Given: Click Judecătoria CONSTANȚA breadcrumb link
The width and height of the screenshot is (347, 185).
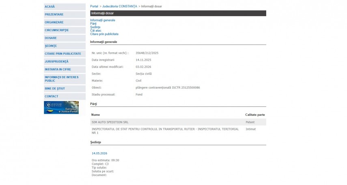Looking at the screenshot, I should coord(120,6).
